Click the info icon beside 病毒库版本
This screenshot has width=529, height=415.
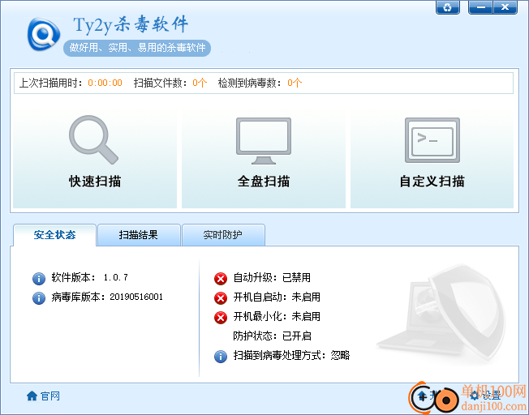pyautogui.click(x=39, y=298)
